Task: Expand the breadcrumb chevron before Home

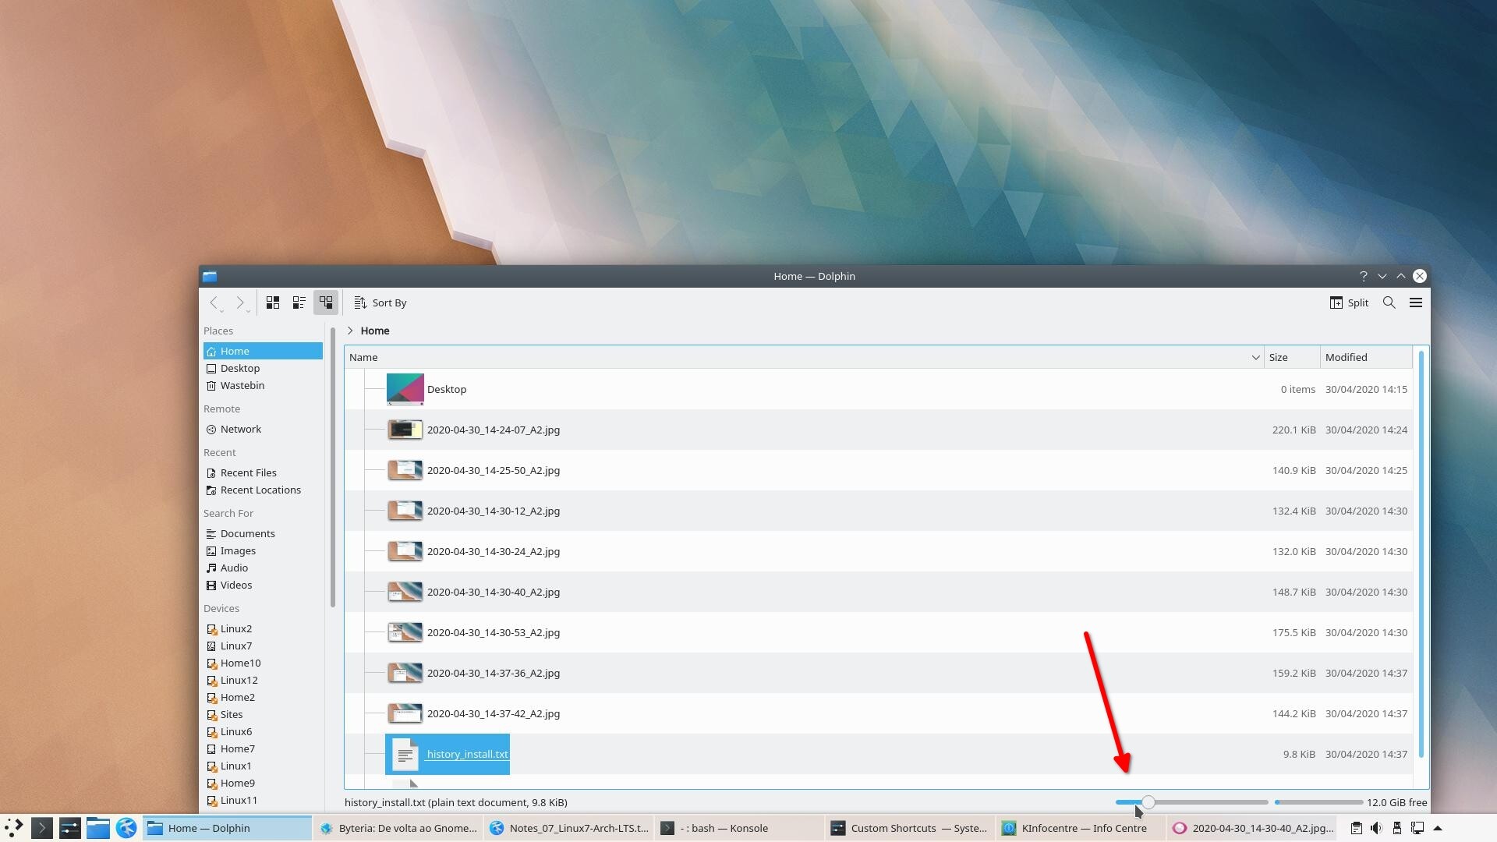Action: point(350,331)
